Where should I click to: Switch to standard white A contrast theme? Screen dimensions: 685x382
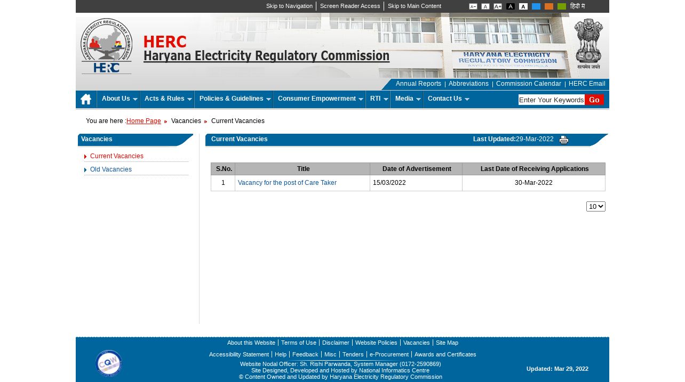coord(523,6)
